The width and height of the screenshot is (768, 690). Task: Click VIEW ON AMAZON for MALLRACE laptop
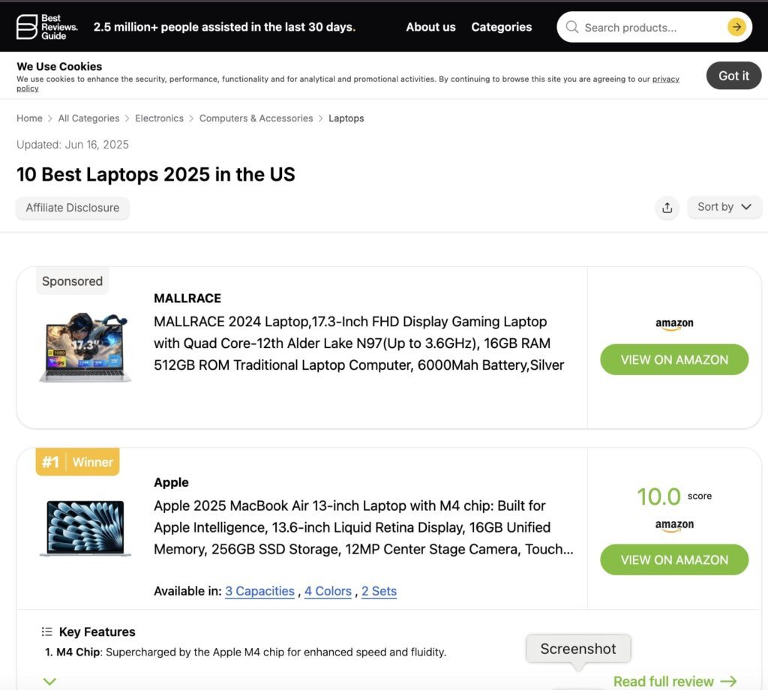click(x=674, y=359)
